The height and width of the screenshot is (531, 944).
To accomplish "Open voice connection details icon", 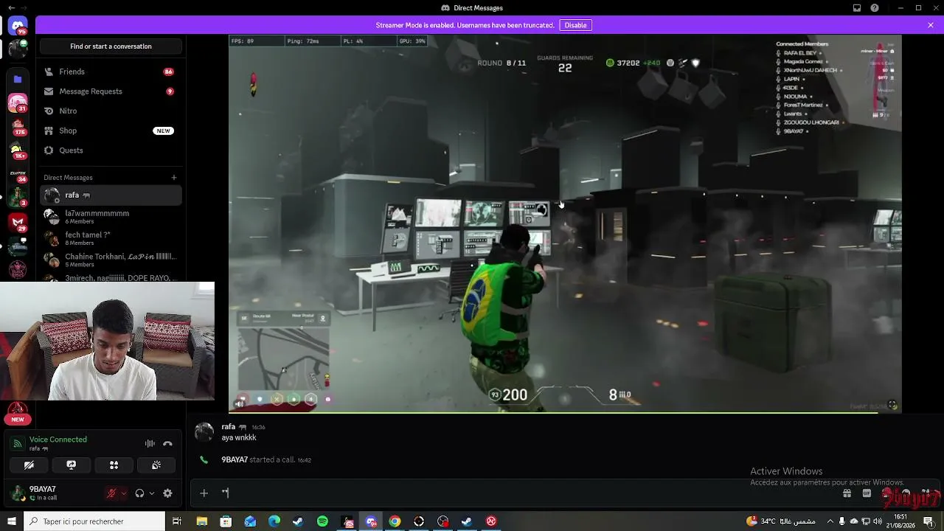I will pos(18,443).
